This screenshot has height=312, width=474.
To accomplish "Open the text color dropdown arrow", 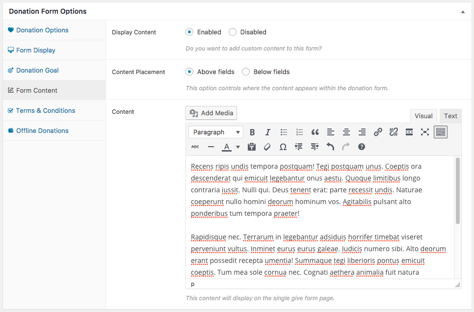I will 238,147.
